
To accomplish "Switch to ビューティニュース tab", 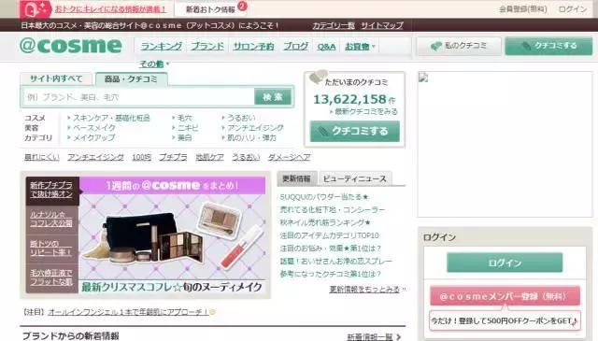I will (355, 178).
